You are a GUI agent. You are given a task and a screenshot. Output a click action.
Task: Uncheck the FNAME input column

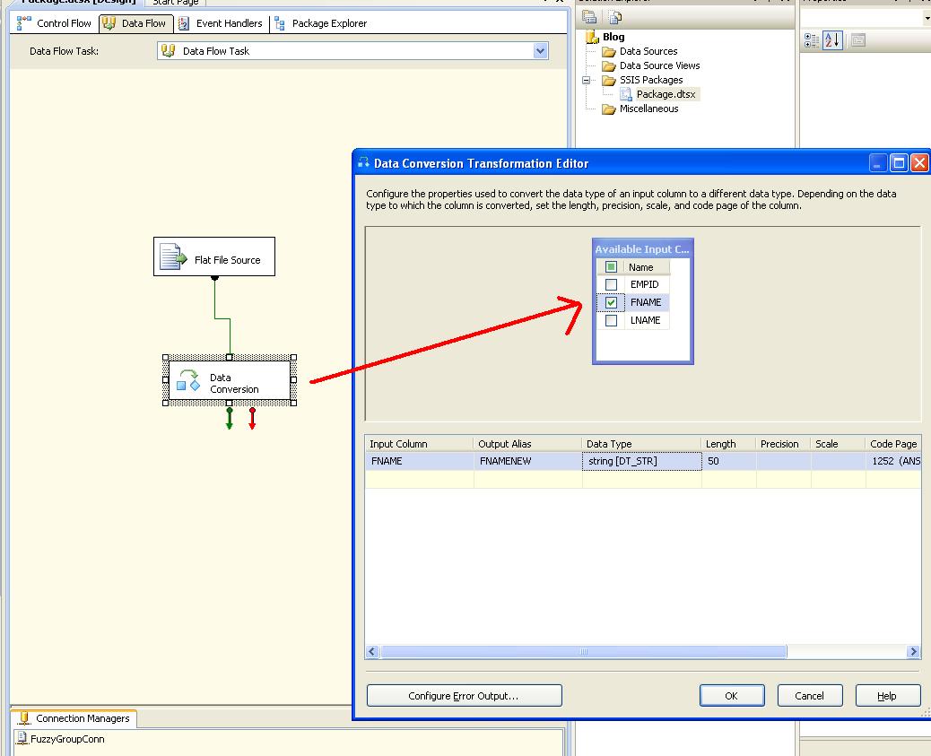[x=610, y=302]
